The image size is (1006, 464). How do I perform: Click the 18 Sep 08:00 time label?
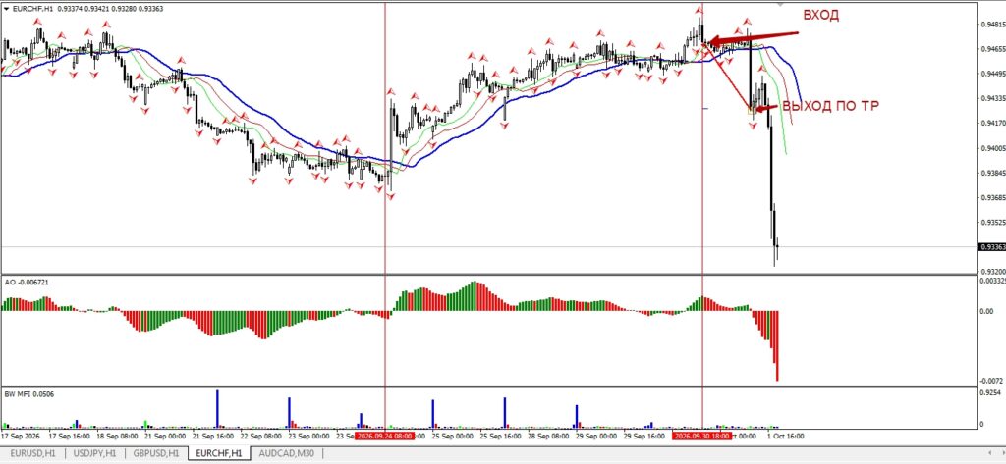pyautogui.click(x=118, y=436)
